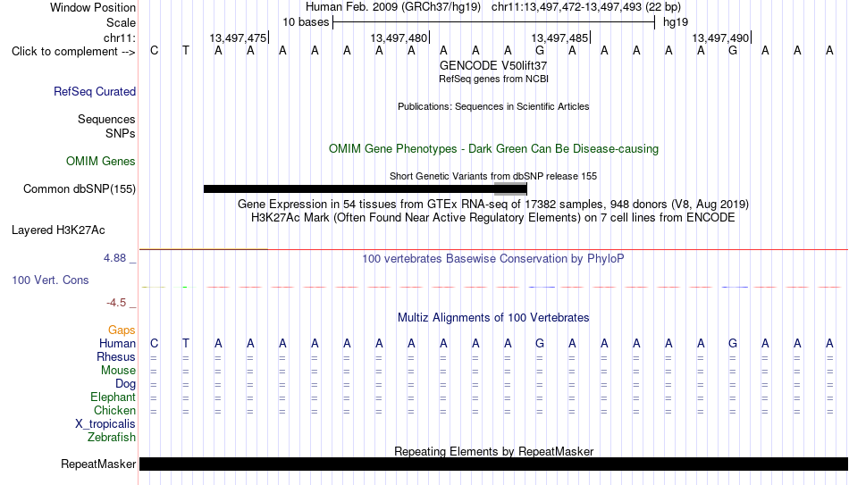The image size is (849, 485).
Task: Click the GTEx Gene Expression title
Action: click(x=493, y=204)
